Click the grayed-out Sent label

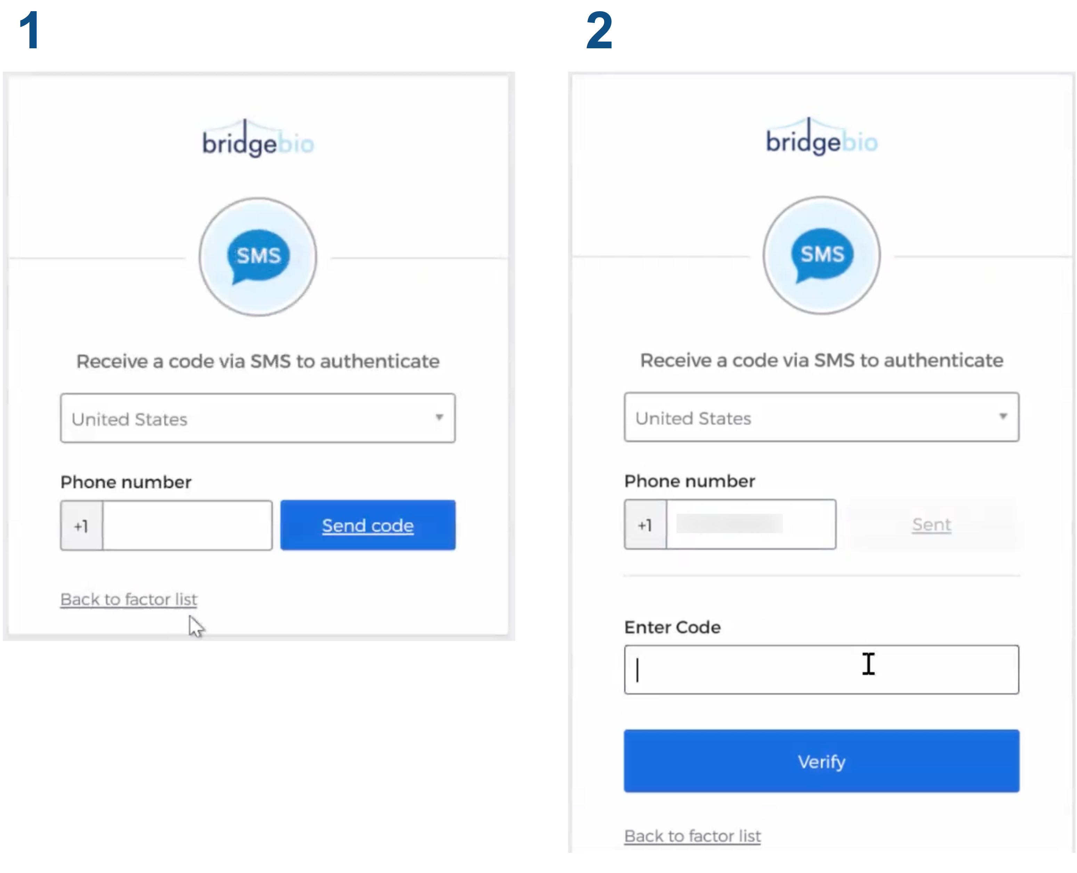pyautogui.click(x=931, y=524)
